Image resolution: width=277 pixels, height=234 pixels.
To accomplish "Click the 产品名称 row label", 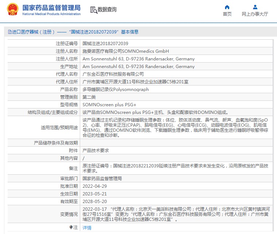I will [x=69, y=90].
